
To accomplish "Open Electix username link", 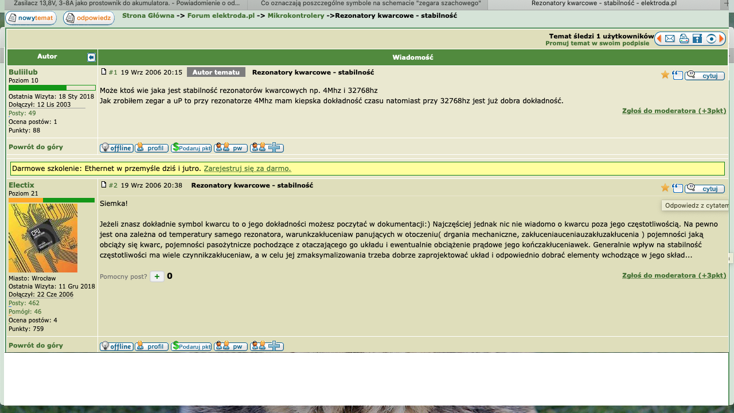I will click(x=21, y=185).
